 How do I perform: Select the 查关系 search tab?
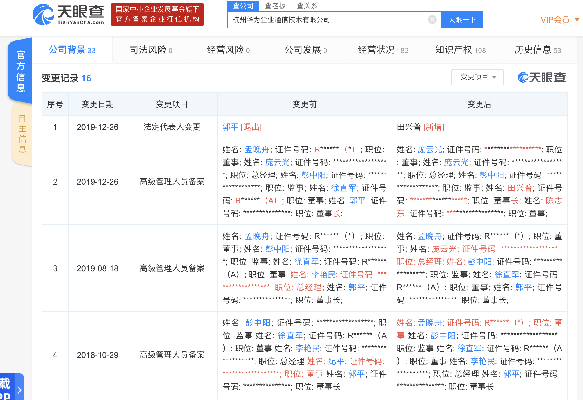[x=307, y=6]
